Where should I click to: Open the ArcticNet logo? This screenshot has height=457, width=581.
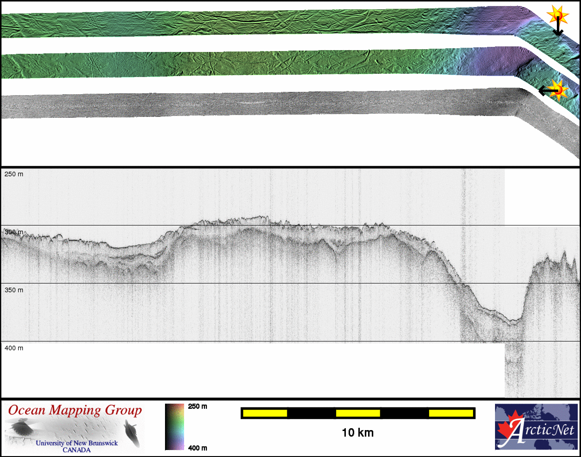click(x=536, y=426)
